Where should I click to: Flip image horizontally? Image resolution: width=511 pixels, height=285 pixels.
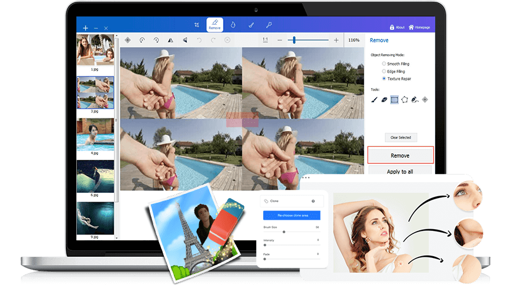point(170,40)
